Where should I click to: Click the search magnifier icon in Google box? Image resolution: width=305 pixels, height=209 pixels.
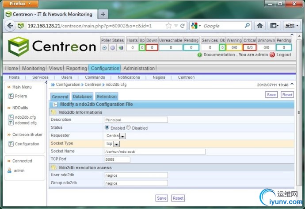coord(247,26)
